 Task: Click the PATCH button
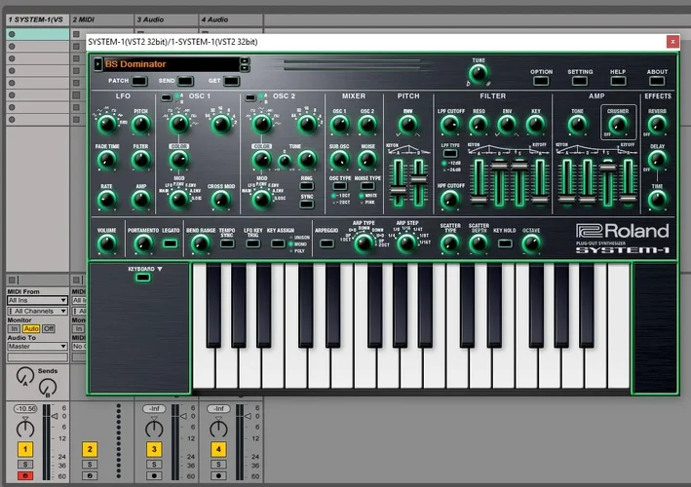coord(138,81)
